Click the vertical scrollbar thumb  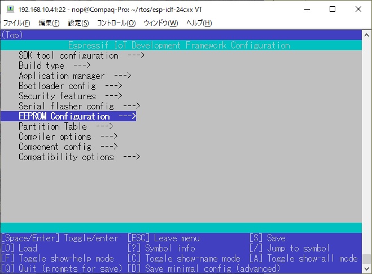coord(367,259)
